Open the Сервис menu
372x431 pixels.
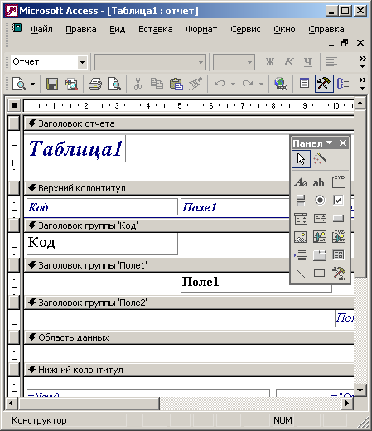coord(245,29)
